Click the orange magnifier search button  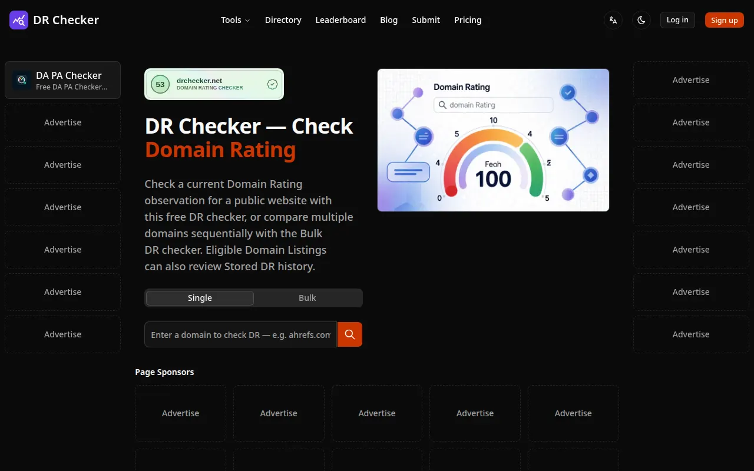tap(350, 334)
